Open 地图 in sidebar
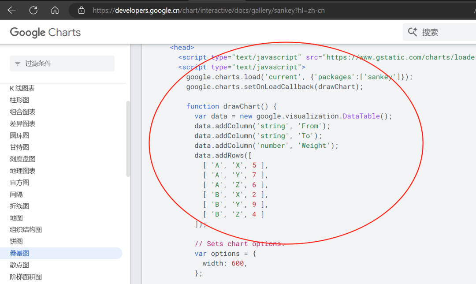The image size is (476, 284). pyautogui.click(x=16, y=218)
